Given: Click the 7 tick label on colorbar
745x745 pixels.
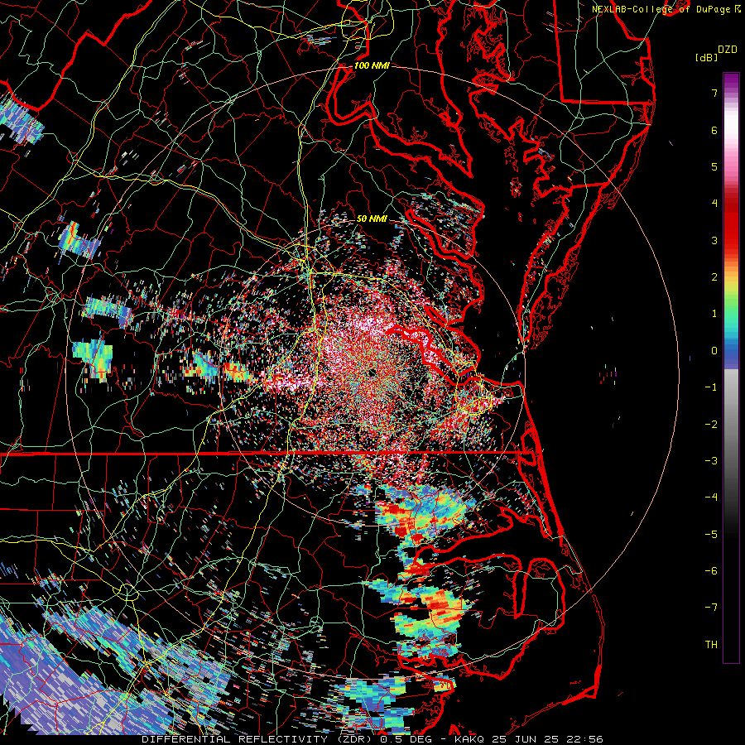Looking at the screenshot, I should pyautogui.click(x=714, y=93).
